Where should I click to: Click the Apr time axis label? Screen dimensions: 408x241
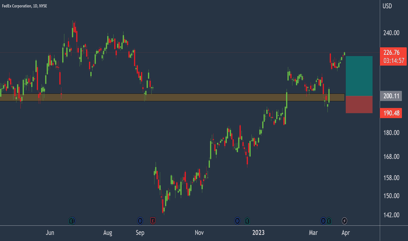(345, 233)
